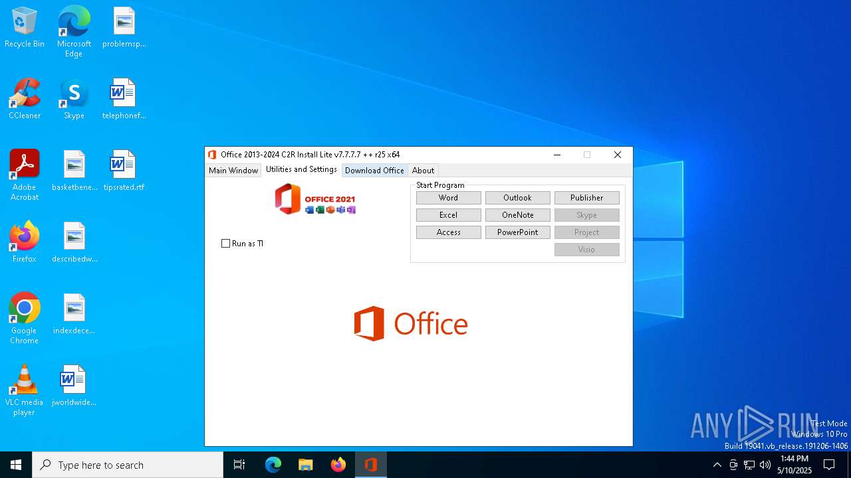Open the Recycle Bin desktop icon

click(25, 28)
